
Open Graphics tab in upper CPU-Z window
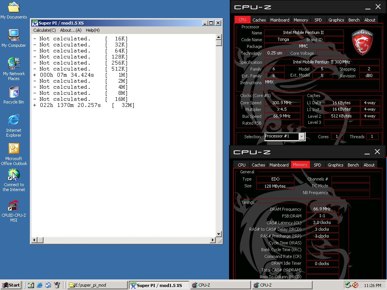336,20
